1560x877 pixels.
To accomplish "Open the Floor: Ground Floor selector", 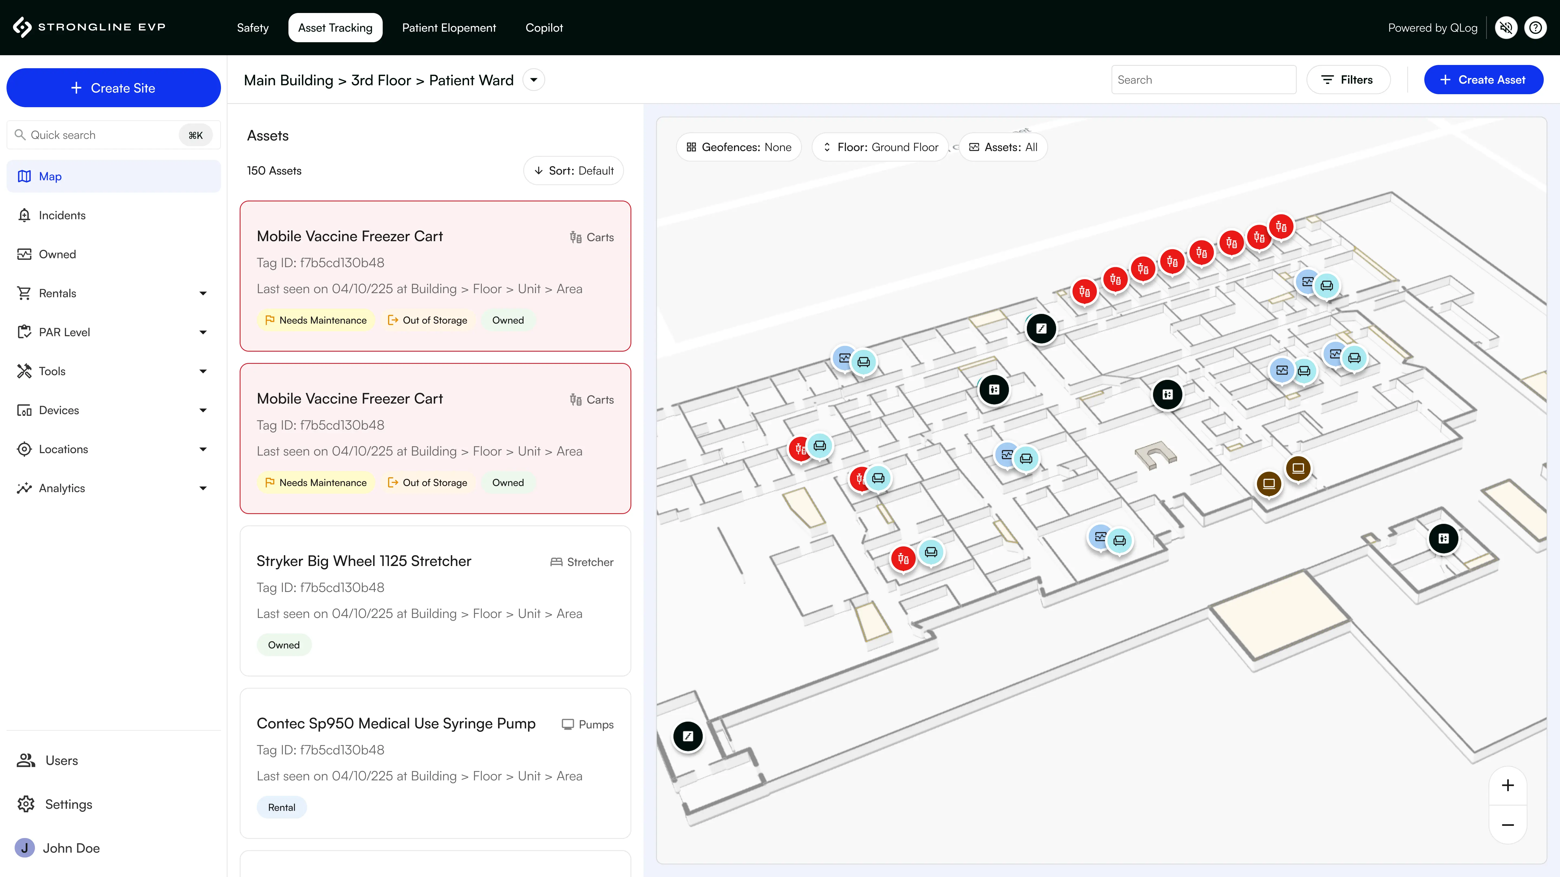I will (x=880, y=147).
